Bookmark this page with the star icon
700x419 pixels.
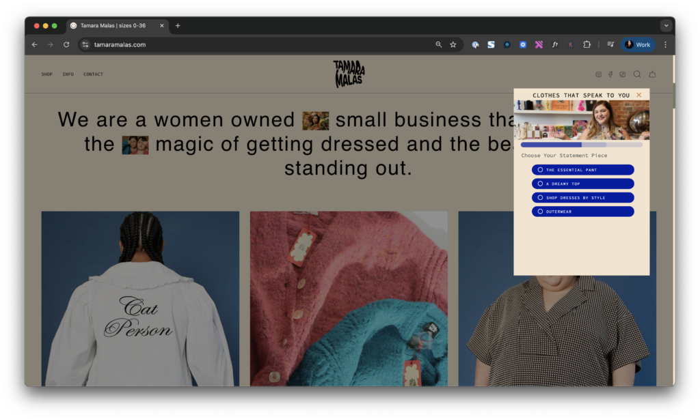(453, 44)
